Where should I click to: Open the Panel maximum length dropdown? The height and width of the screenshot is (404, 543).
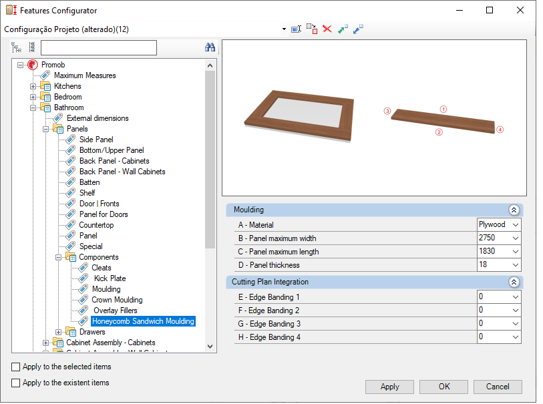(x=516, y=251)
